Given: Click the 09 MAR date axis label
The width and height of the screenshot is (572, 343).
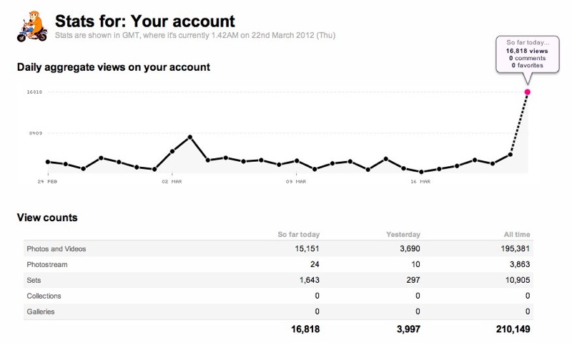Looking at the screenshot, I should [x=297, y=182].
